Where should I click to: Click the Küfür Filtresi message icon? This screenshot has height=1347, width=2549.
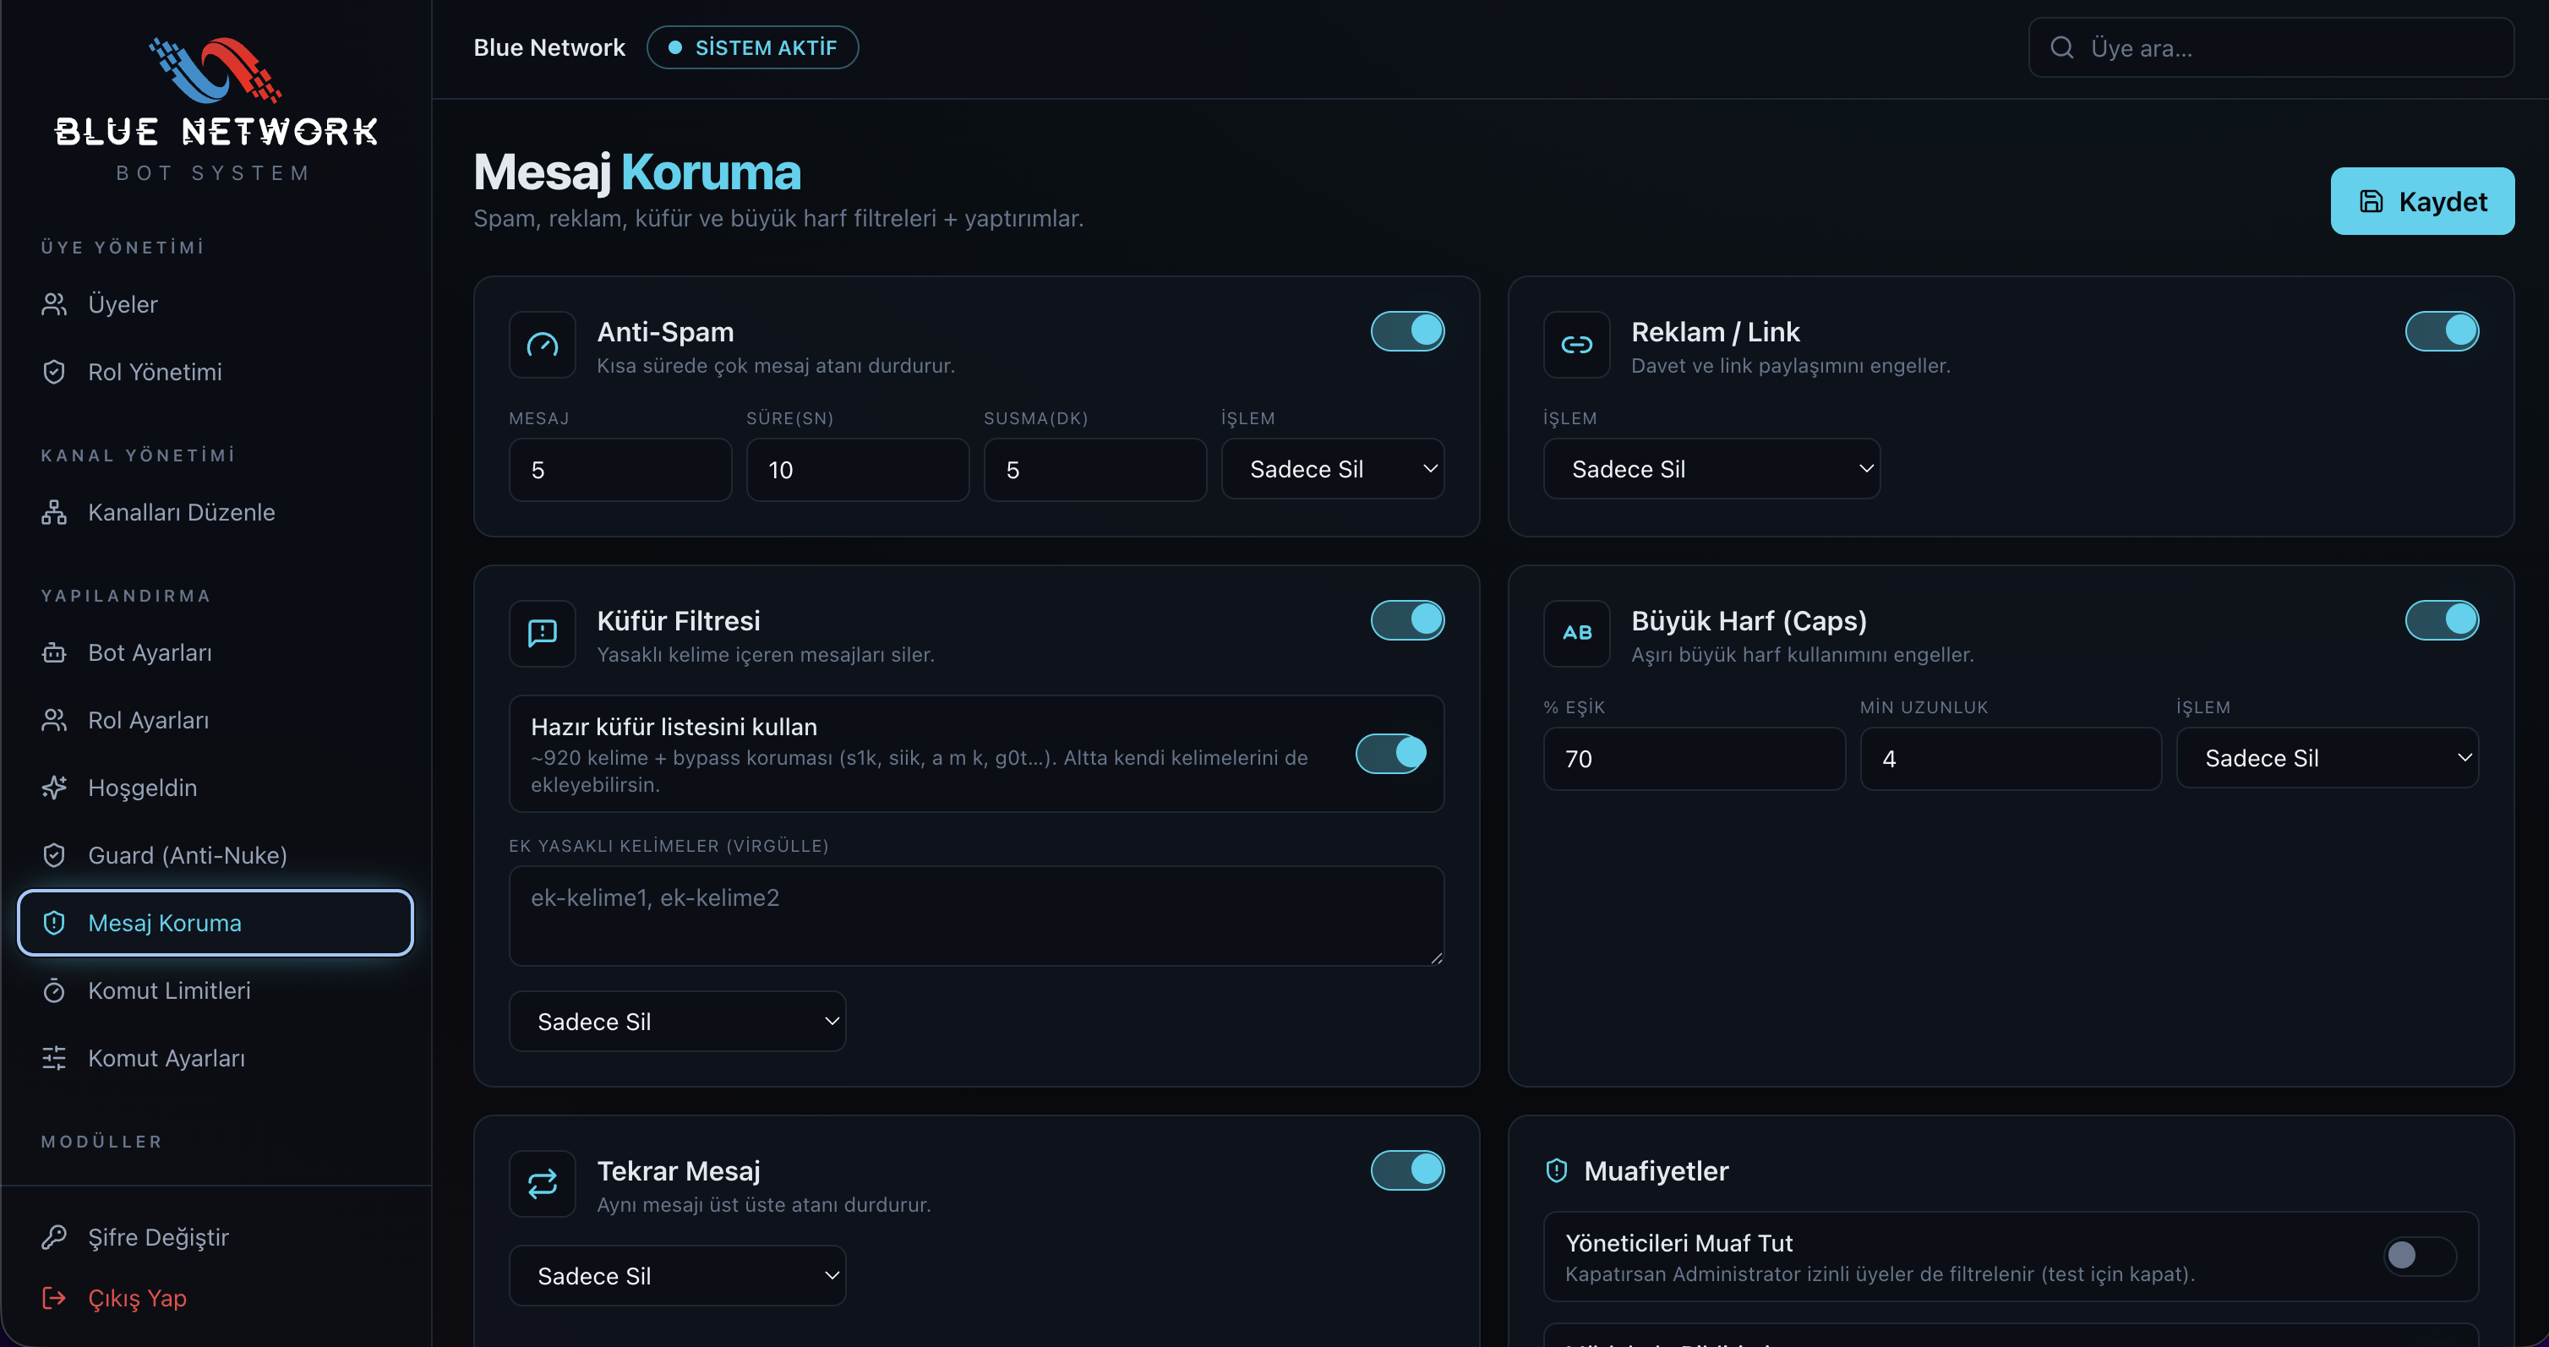pyautogui.click(x=543, y=634)
